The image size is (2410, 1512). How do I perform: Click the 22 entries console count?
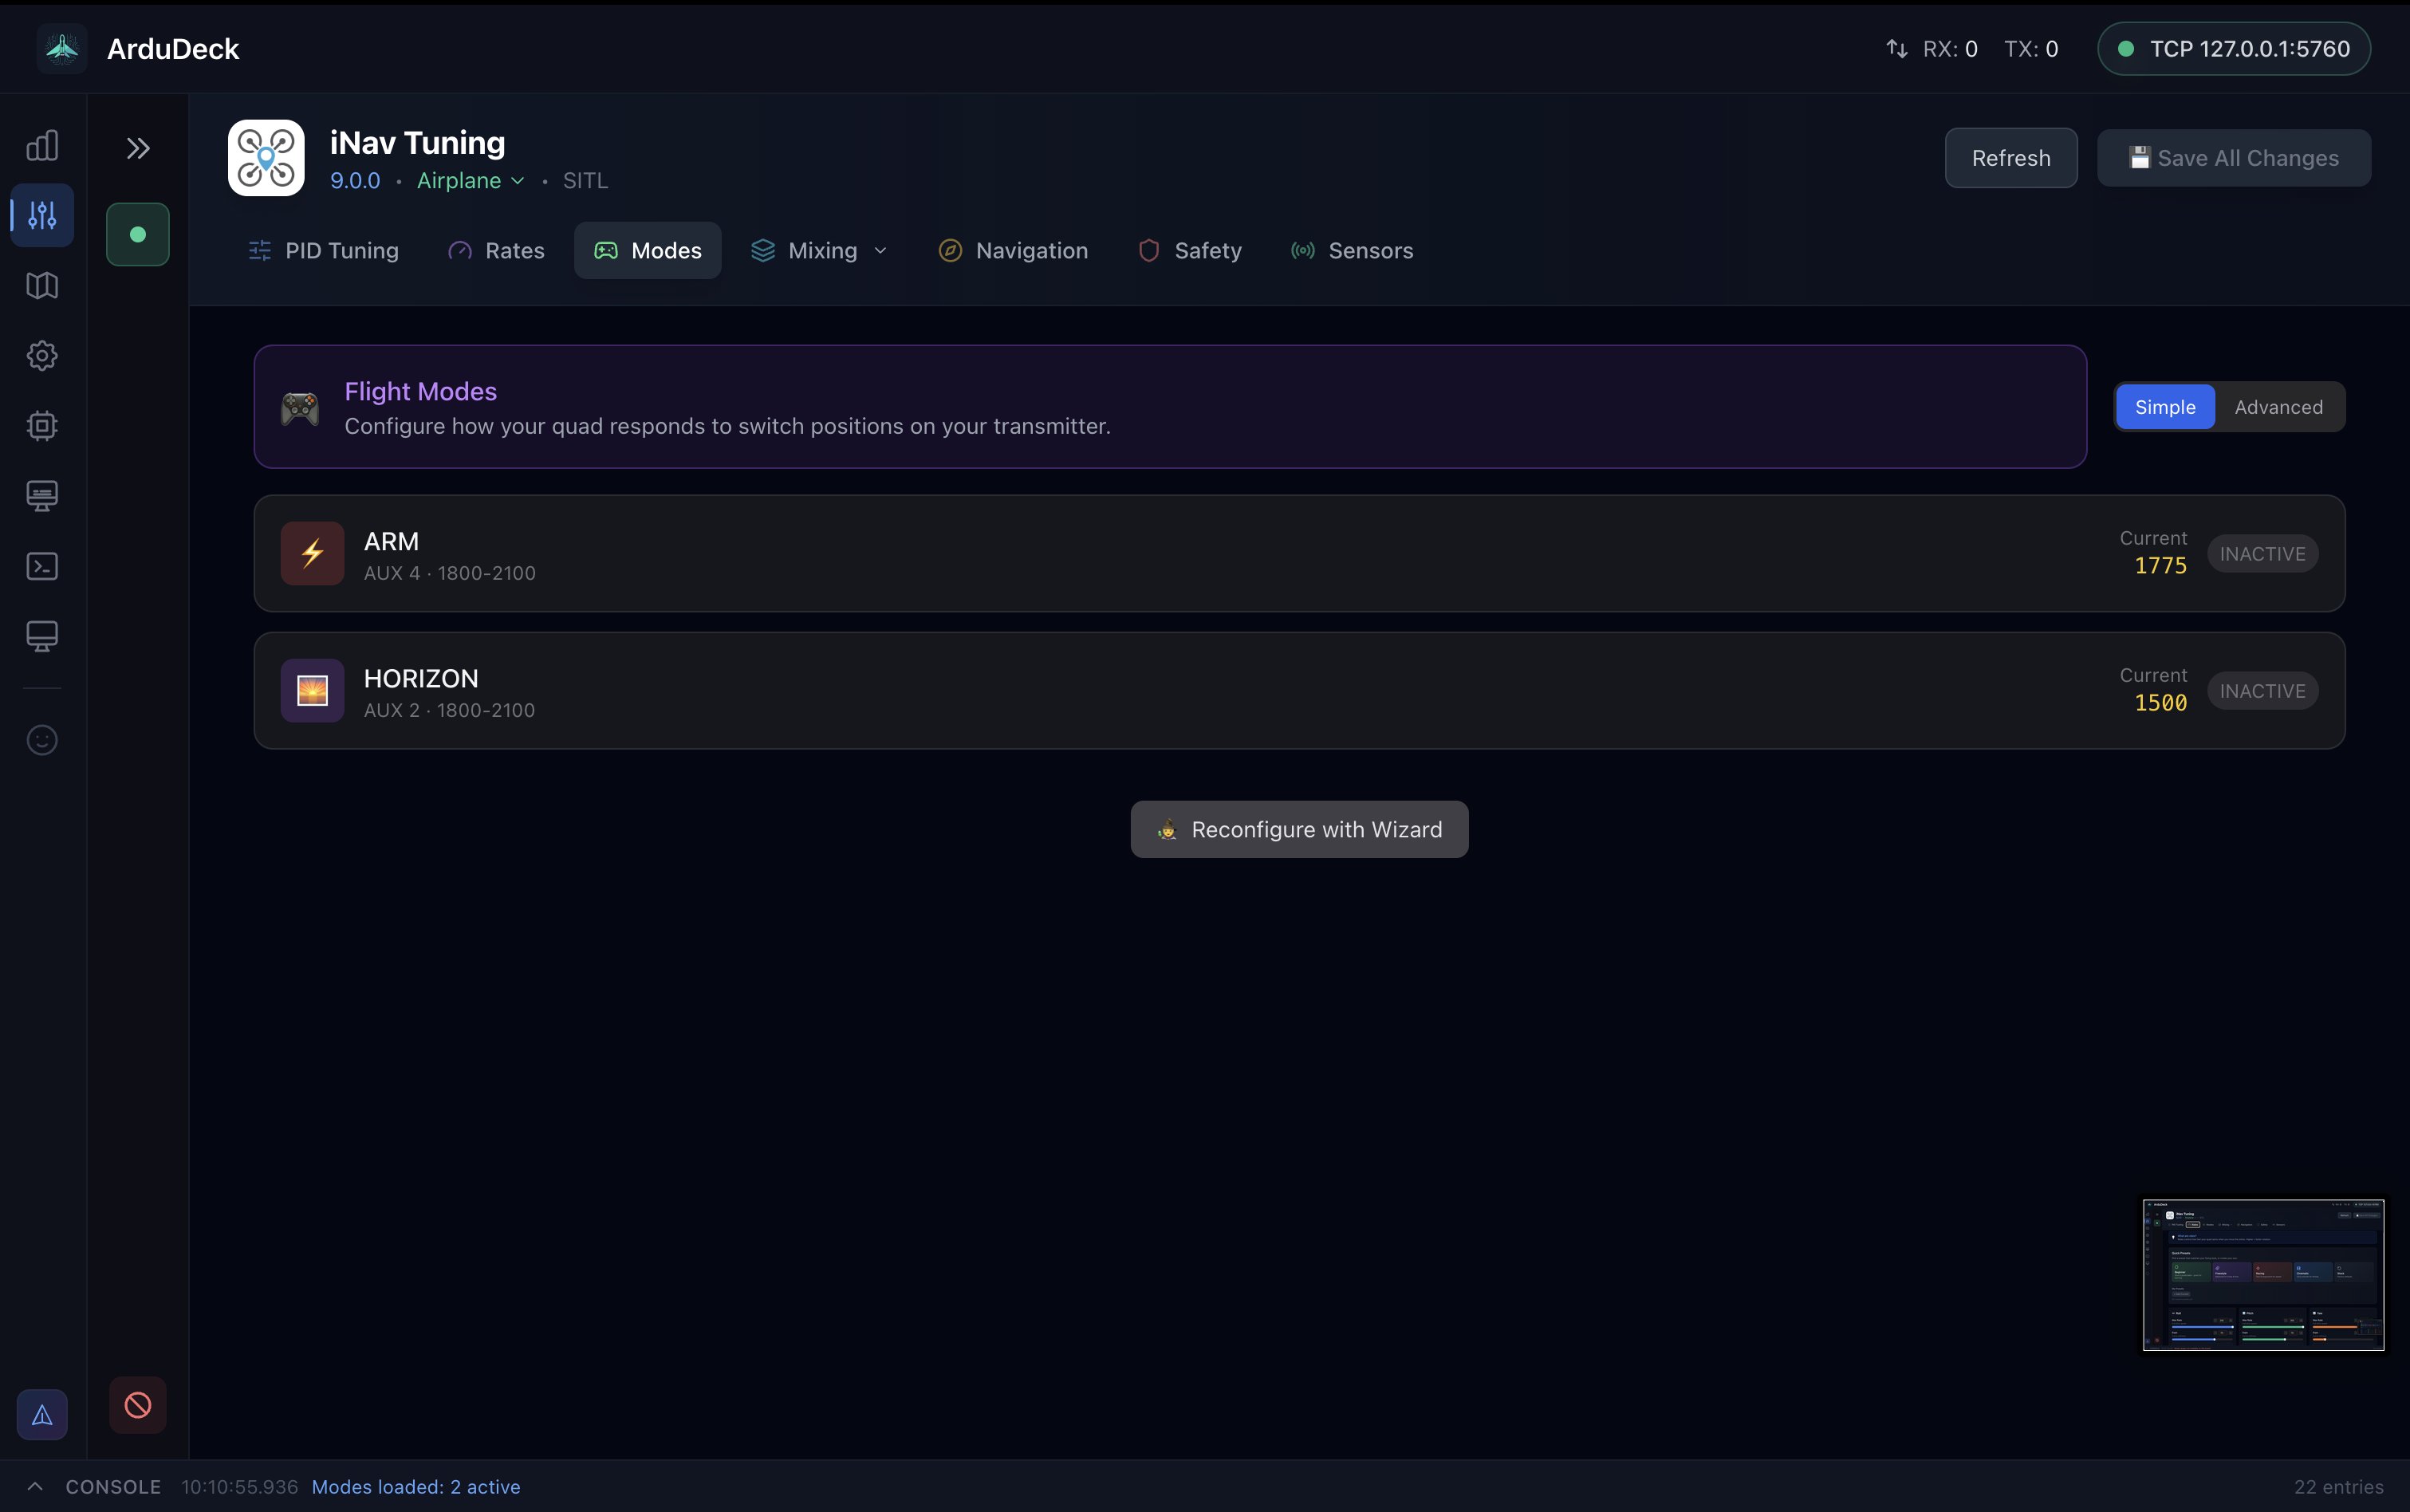point(2338,1486)
